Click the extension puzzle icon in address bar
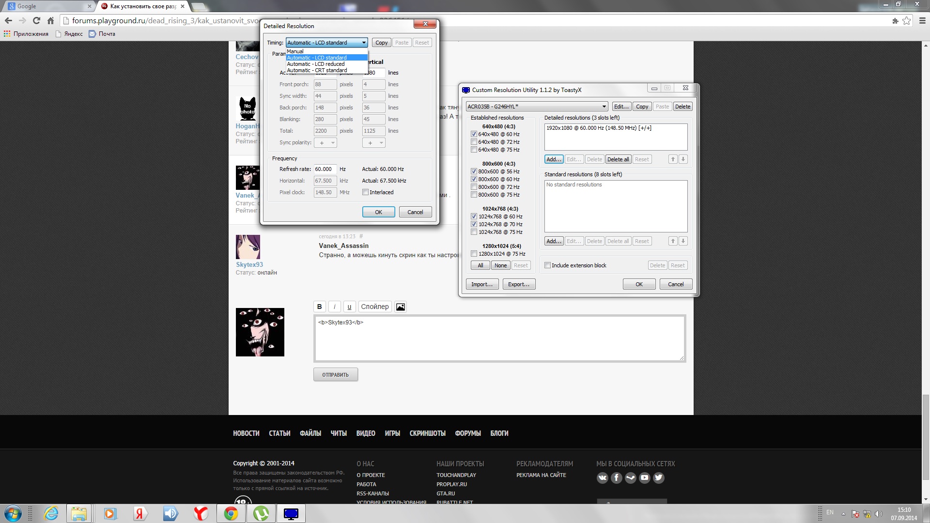This screenshot has width=930, height=523. 895,20
